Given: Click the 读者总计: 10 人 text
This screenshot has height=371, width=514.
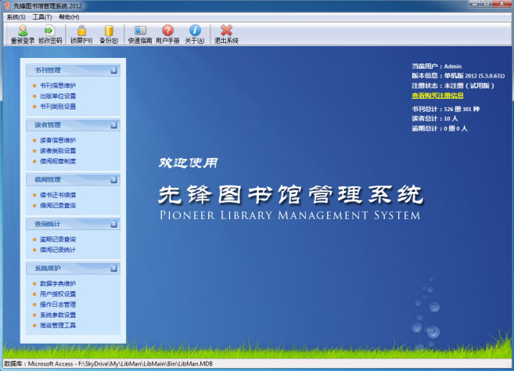Looking at the screenshot, I should [435, 119].
